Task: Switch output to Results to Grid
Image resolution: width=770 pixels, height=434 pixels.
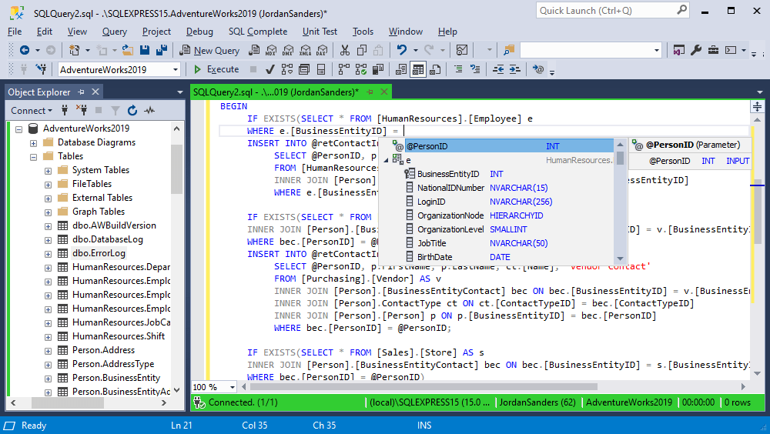Action: coord(418,69)
